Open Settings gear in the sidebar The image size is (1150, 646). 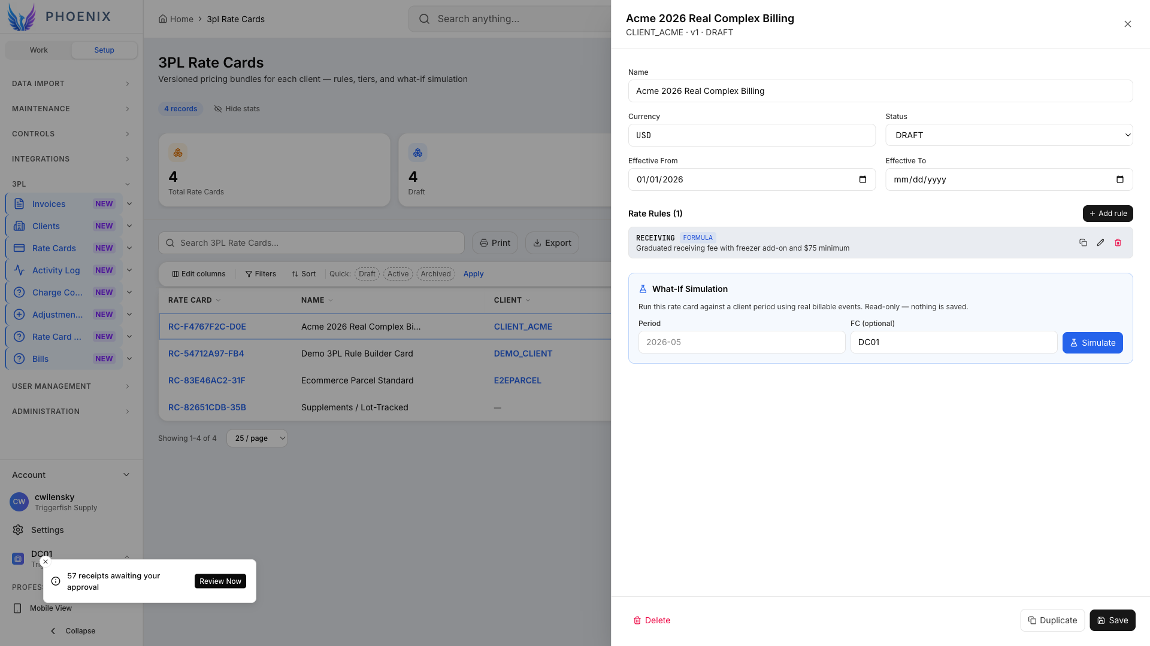[x=18, y=530]
